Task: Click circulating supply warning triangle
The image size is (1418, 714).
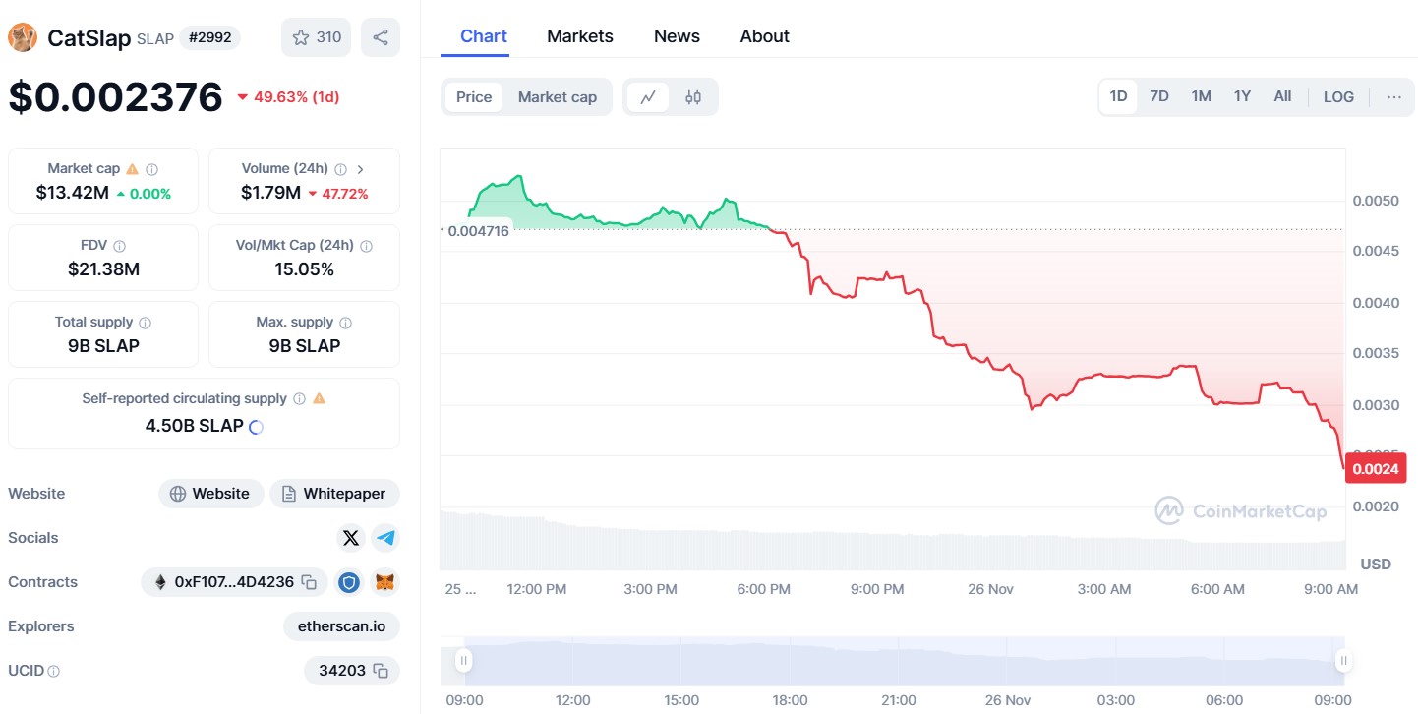Action: (x=319, y=399)
